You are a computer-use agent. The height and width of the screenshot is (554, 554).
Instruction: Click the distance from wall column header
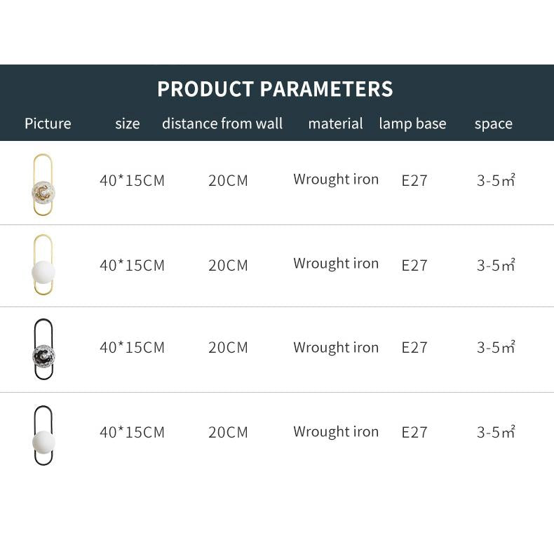(x=222, y=124)
